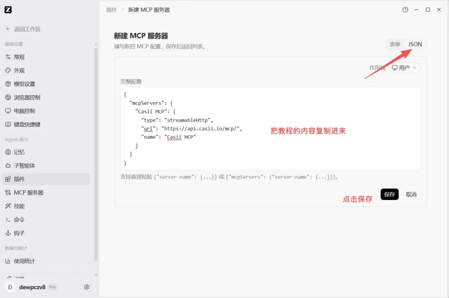Open account settings gear icon
The image size is (449, 298).
pos(87,287)
